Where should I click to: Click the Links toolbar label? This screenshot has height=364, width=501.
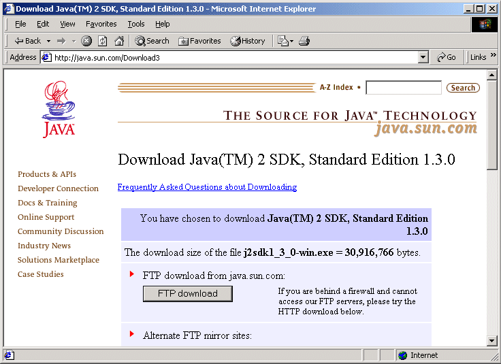pyautogui.click(x=478, y=57)
